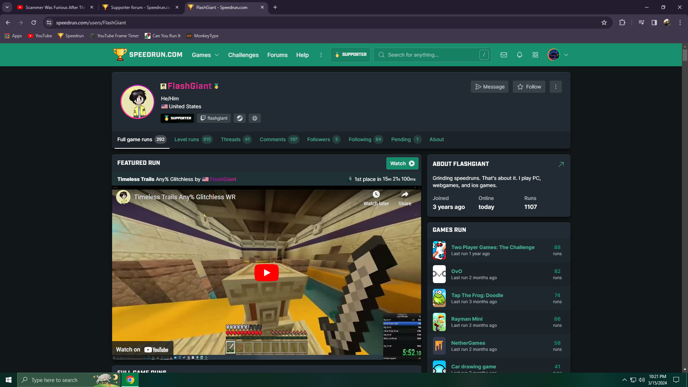Switch to Level runs tab
This screenshot has width=688, height=387.
point(193,139)
